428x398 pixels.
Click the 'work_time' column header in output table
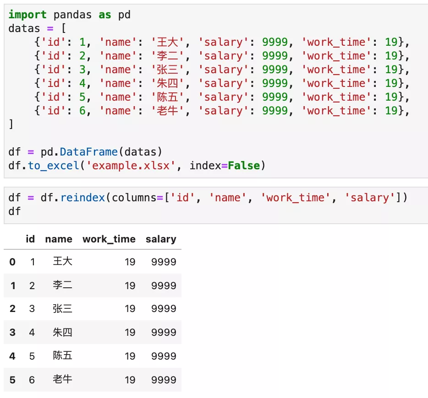pyautogui.click(x=109, y=239)
